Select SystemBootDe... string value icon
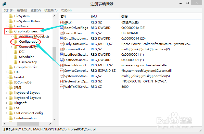 coord(62,76)
